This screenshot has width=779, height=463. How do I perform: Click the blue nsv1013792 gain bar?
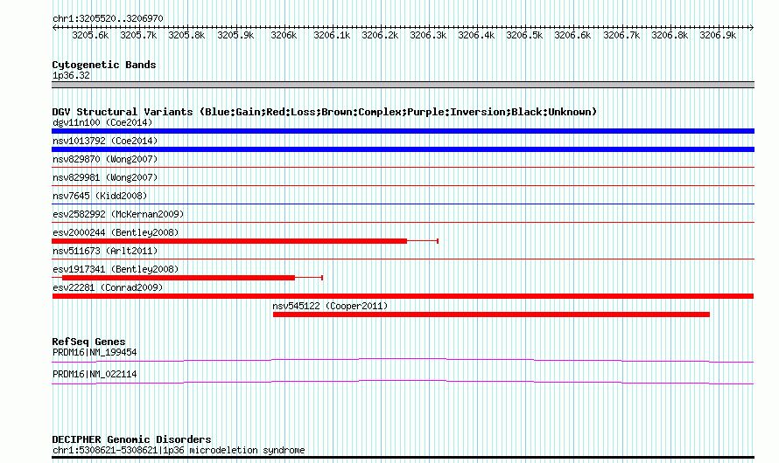(403, 149)
